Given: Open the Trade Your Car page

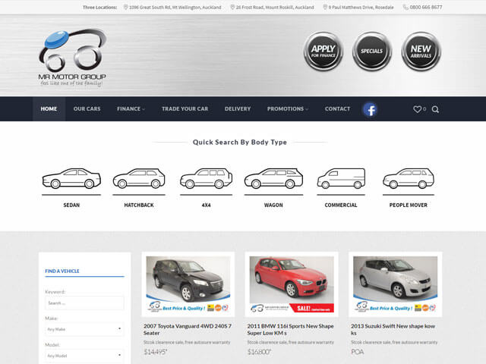Looking at the screenshot, I should [185, 109].
